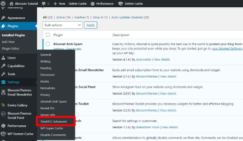Open the Automattic author link
Image resolution: width=243 pixels, height=141 pixels.
point(143,59)
